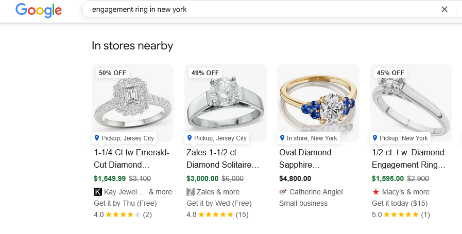
Task: Click the Macy's & more seller link
Action: (x=405, y=192)
